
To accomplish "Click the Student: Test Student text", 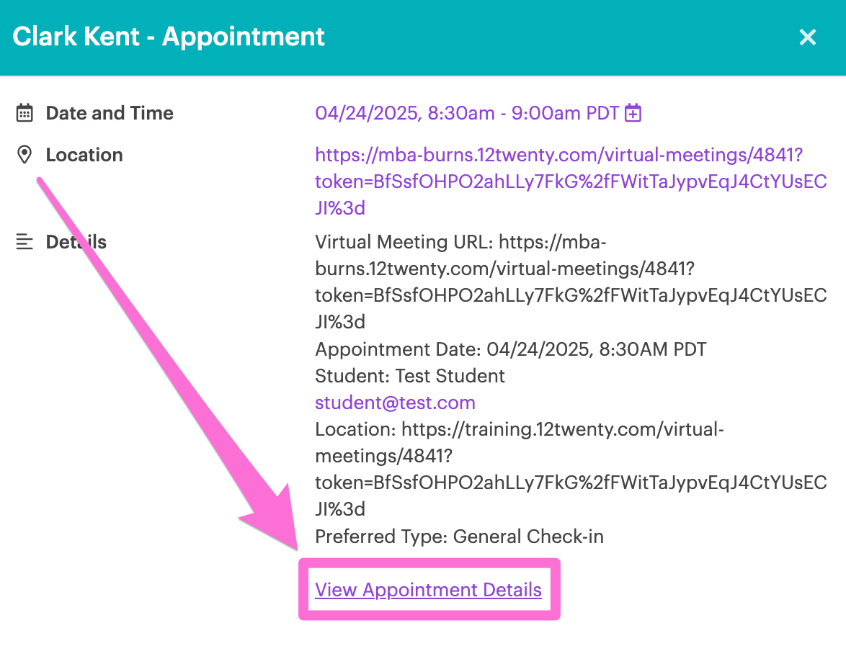I will click(x=410, y=376).
